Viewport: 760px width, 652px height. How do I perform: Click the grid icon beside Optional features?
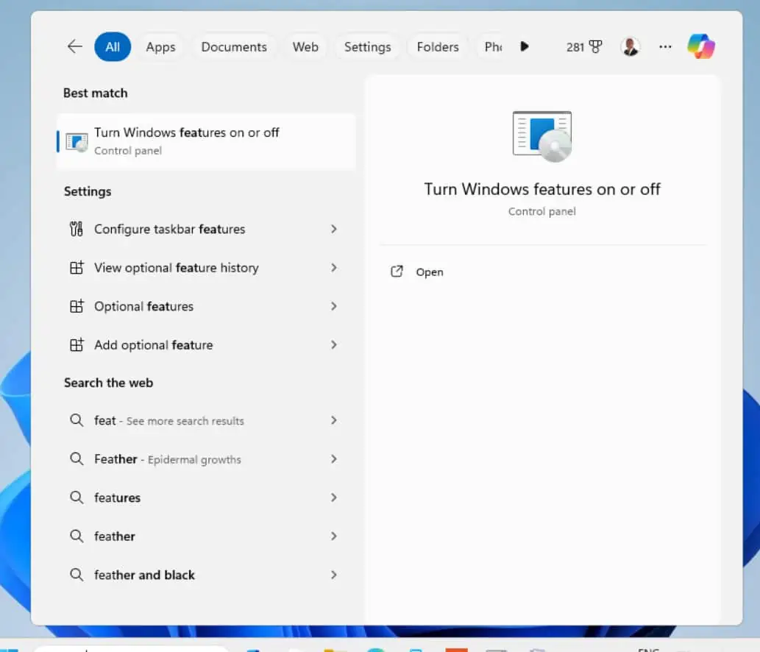pyautogui.click(x=77, y=306)
